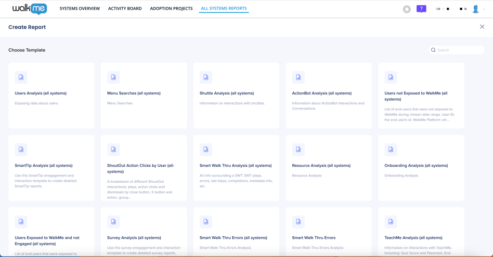Select the Smart Walk Thru Analysis template
The width and height of the screenshot is (493, 257).
pyautogui.click(x=235, y=165)
